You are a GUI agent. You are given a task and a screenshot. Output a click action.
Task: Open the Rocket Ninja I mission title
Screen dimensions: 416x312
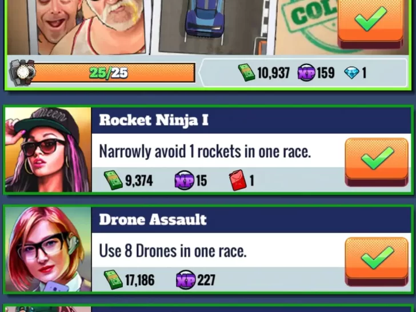[x=154, y=120]
